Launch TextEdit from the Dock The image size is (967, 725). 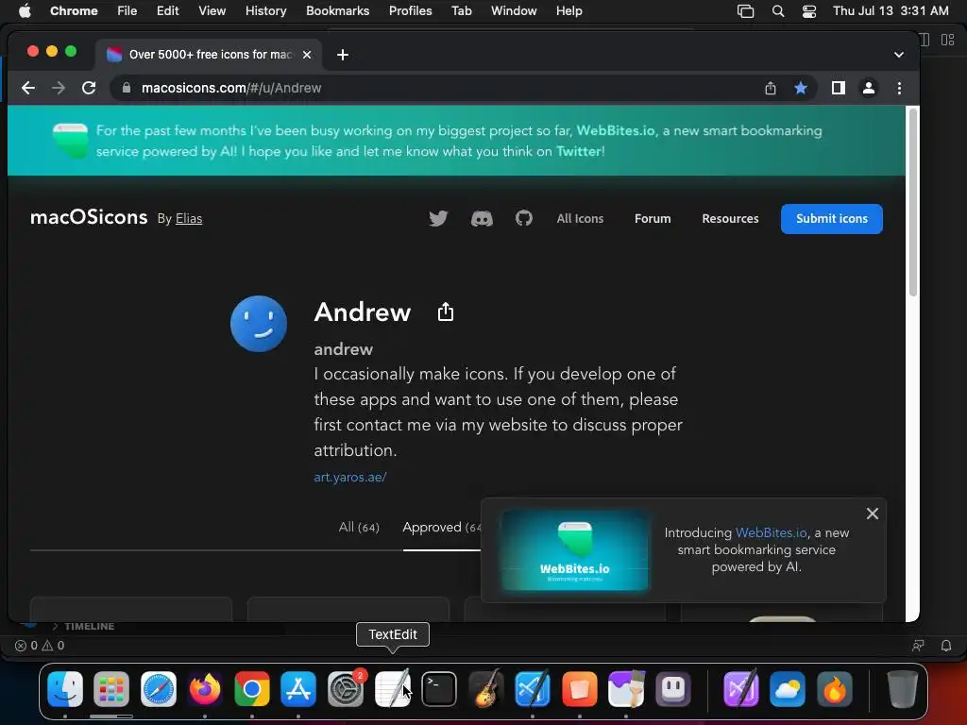coord(392,689)
